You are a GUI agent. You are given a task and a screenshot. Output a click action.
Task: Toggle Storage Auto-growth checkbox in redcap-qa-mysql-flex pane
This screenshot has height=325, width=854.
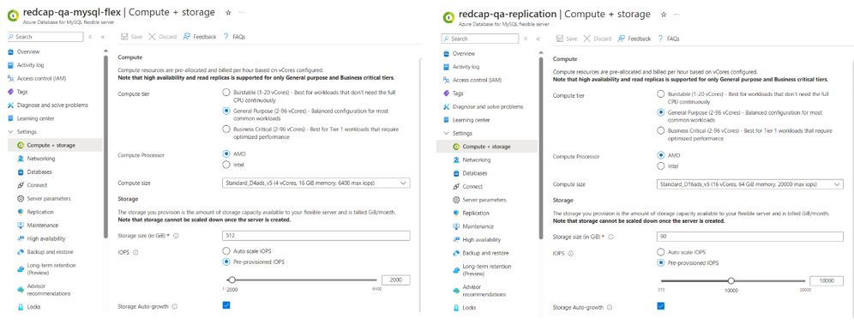pos(226,305)
